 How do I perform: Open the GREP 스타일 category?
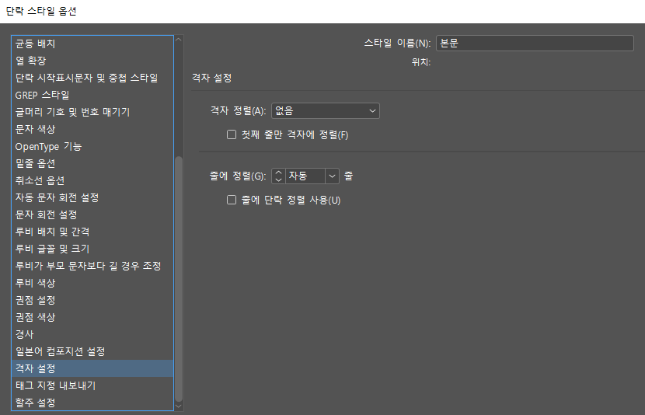pos(92,95)
